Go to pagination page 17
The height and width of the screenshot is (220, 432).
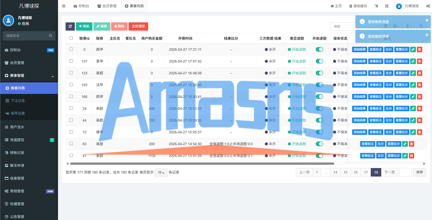[x=366, y=172]
